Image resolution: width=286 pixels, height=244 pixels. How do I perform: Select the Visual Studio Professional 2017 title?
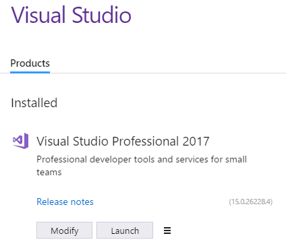(x=123, y=142)
